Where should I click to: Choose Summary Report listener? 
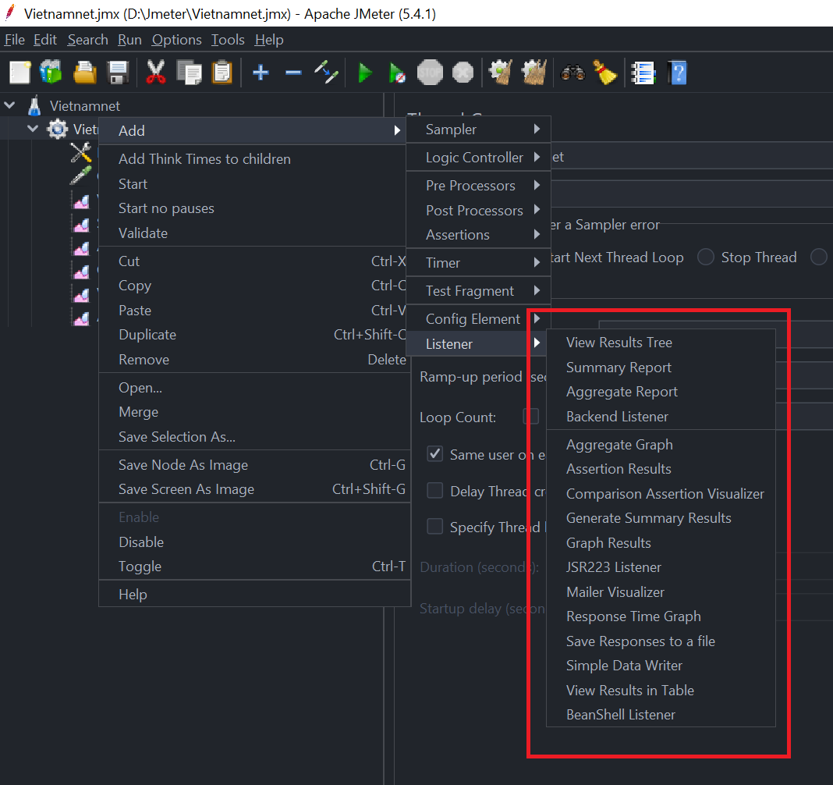(x=661, y=368)
